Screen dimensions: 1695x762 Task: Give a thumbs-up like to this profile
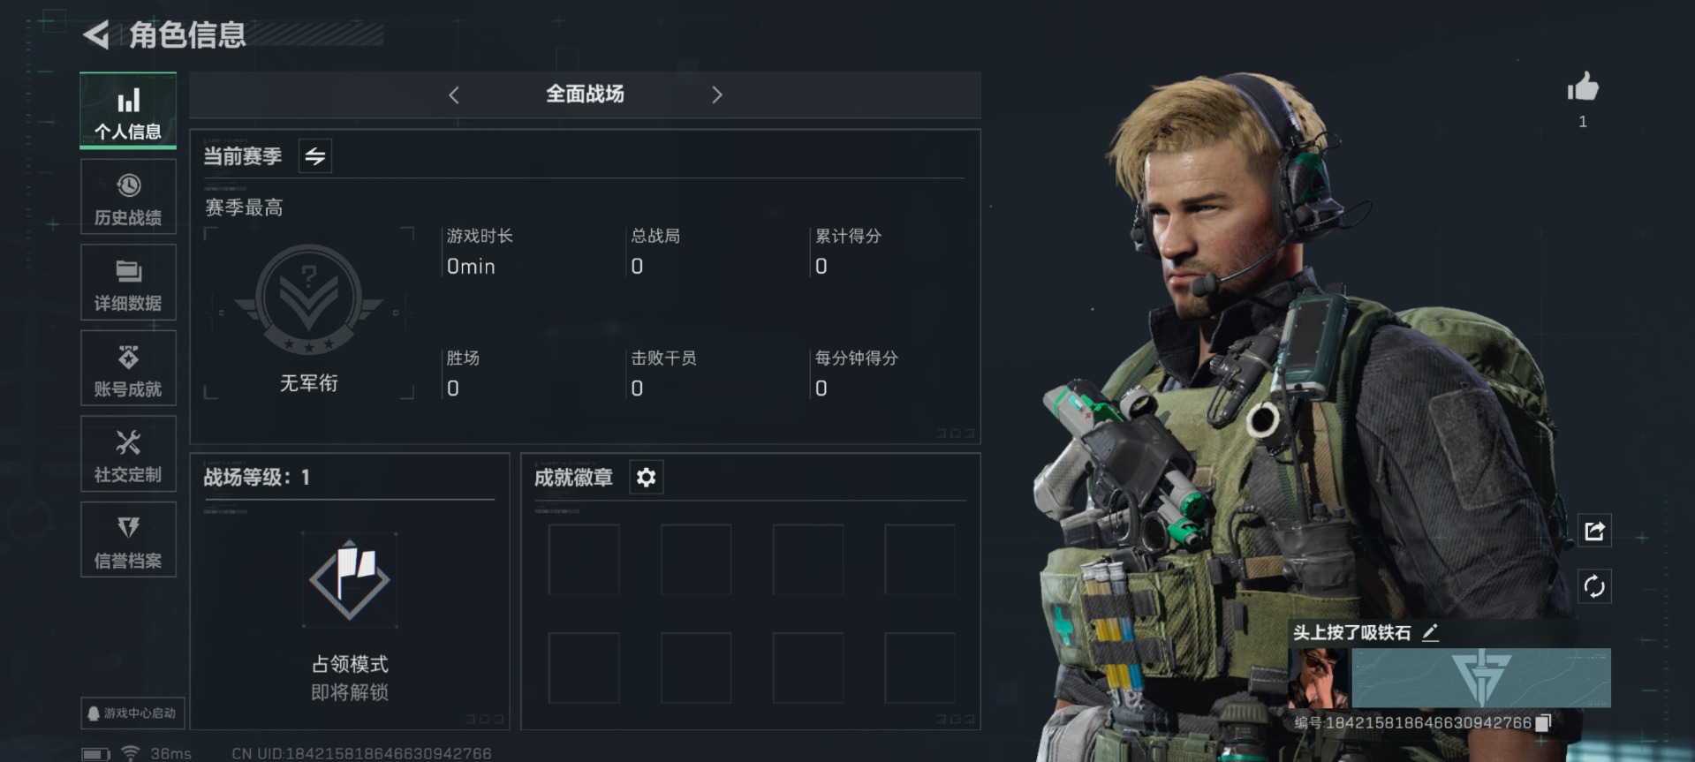pos(1583,87)
